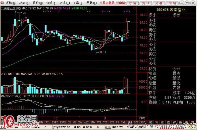The width and height of the screenshot is (197, 130).
Task: Switch indicator to FSL tab
Action: [48, 122]
